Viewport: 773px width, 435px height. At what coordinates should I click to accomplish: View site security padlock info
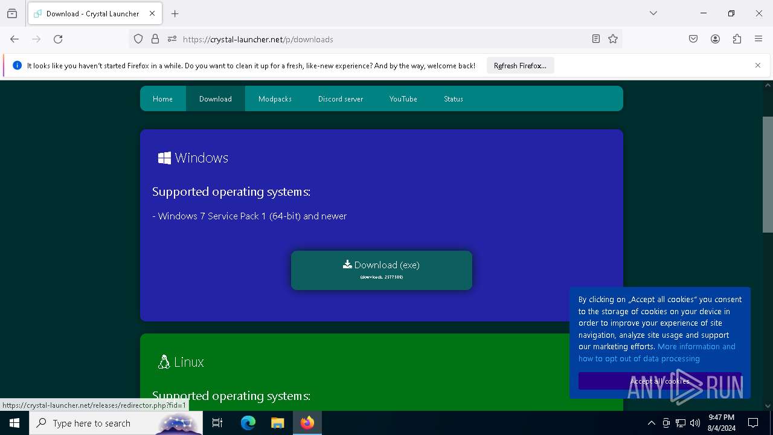click(155, 39)
